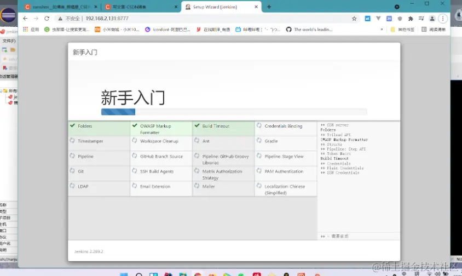Click 'SSH Credentials' in the install log
Screen dimensions: 462x276
coord(343,173)
